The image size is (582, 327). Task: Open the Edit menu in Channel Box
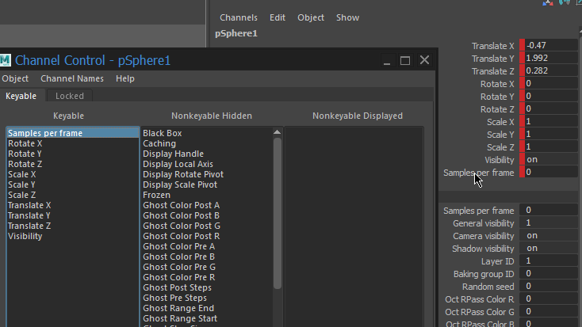tap(278, 17)
